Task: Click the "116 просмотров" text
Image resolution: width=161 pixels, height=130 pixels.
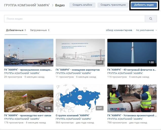Action: click(x=117, y=77)
